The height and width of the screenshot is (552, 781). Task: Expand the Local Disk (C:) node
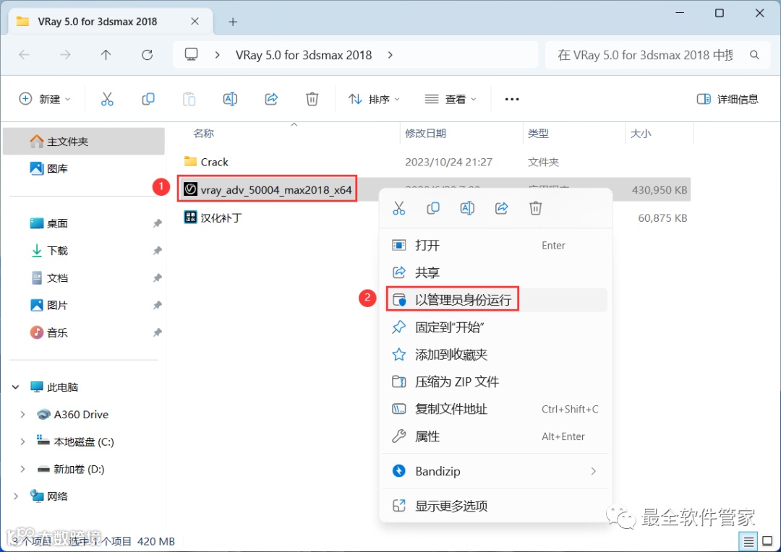[22, 441]
